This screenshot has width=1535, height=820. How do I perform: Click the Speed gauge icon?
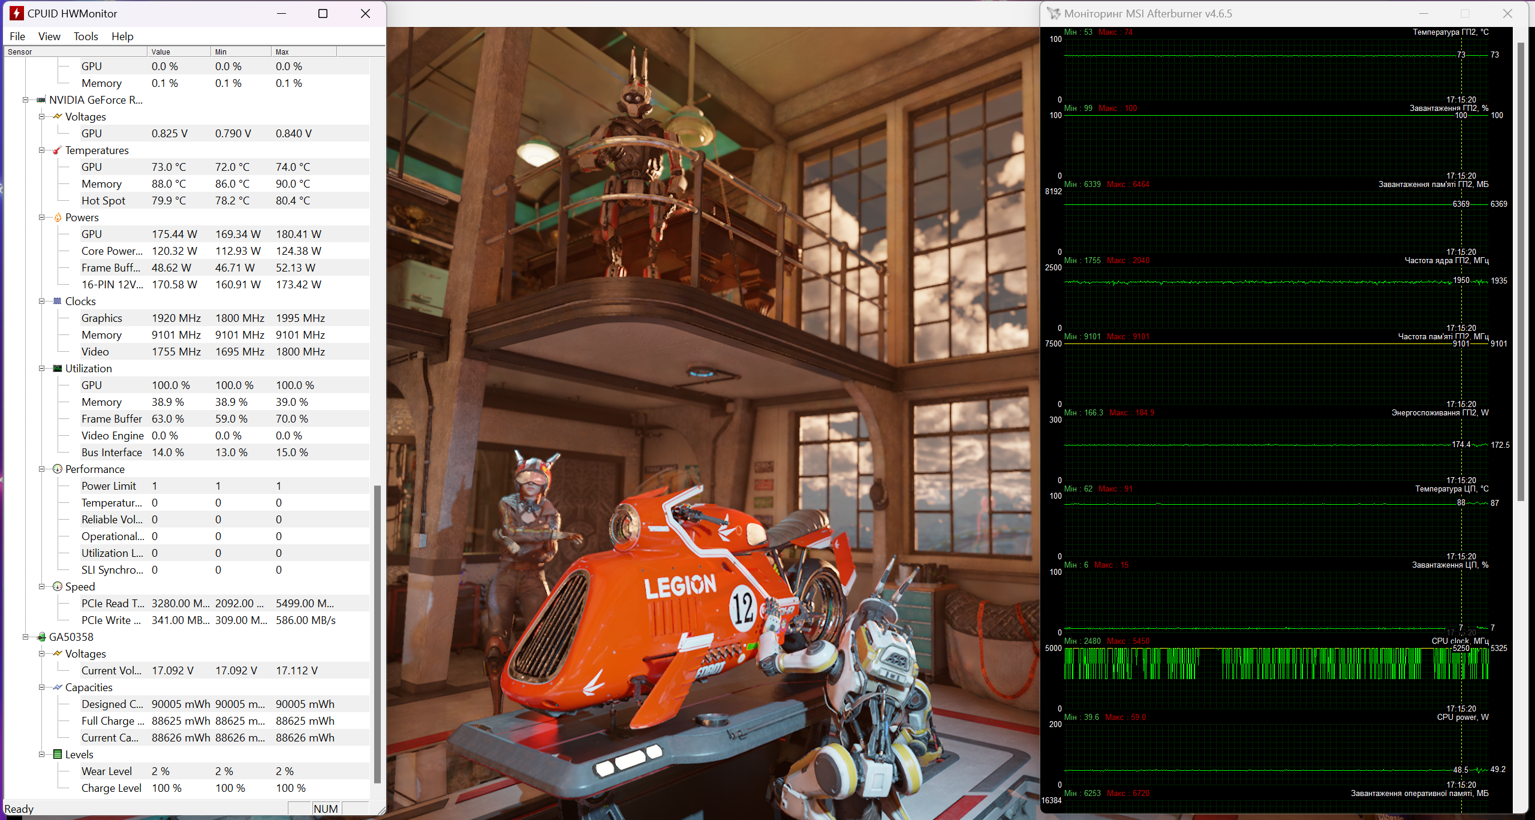[58, 587]
